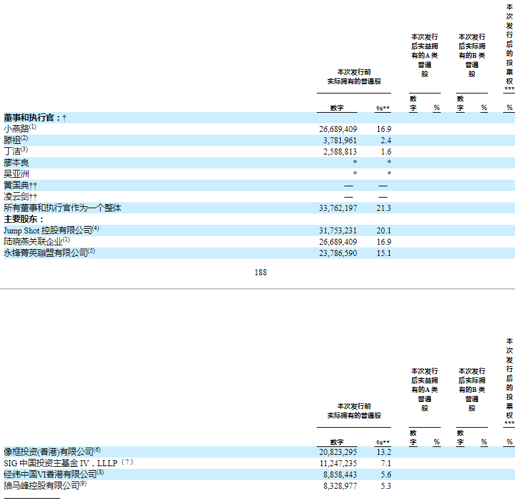Screen dimensions: 515x502
Task: Click the value 8,328,977
Action: (340, 486)
